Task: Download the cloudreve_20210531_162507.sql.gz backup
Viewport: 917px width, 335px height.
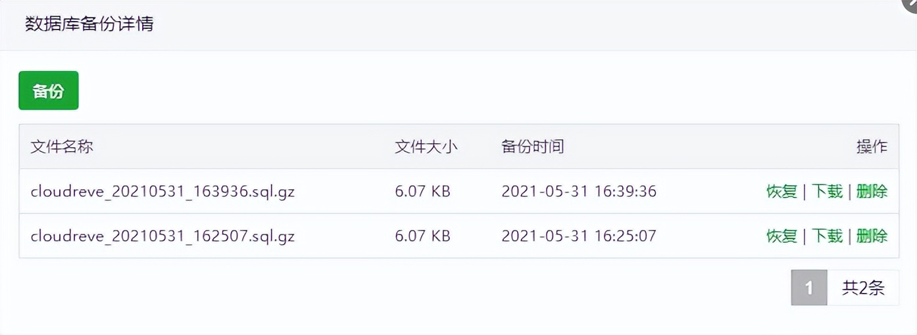Action: tap(827, 235)
